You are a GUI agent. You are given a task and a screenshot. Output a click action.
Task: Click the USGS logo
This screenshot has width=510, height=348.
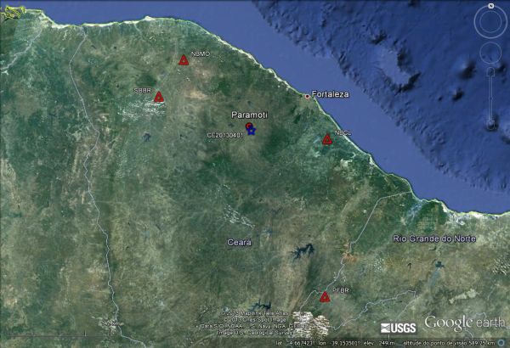coord(398,328)
